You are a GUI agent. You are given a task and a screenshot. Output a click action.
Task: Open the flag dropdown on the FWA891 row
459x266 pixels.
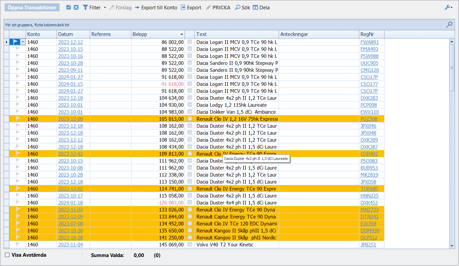tap(23, 42)
